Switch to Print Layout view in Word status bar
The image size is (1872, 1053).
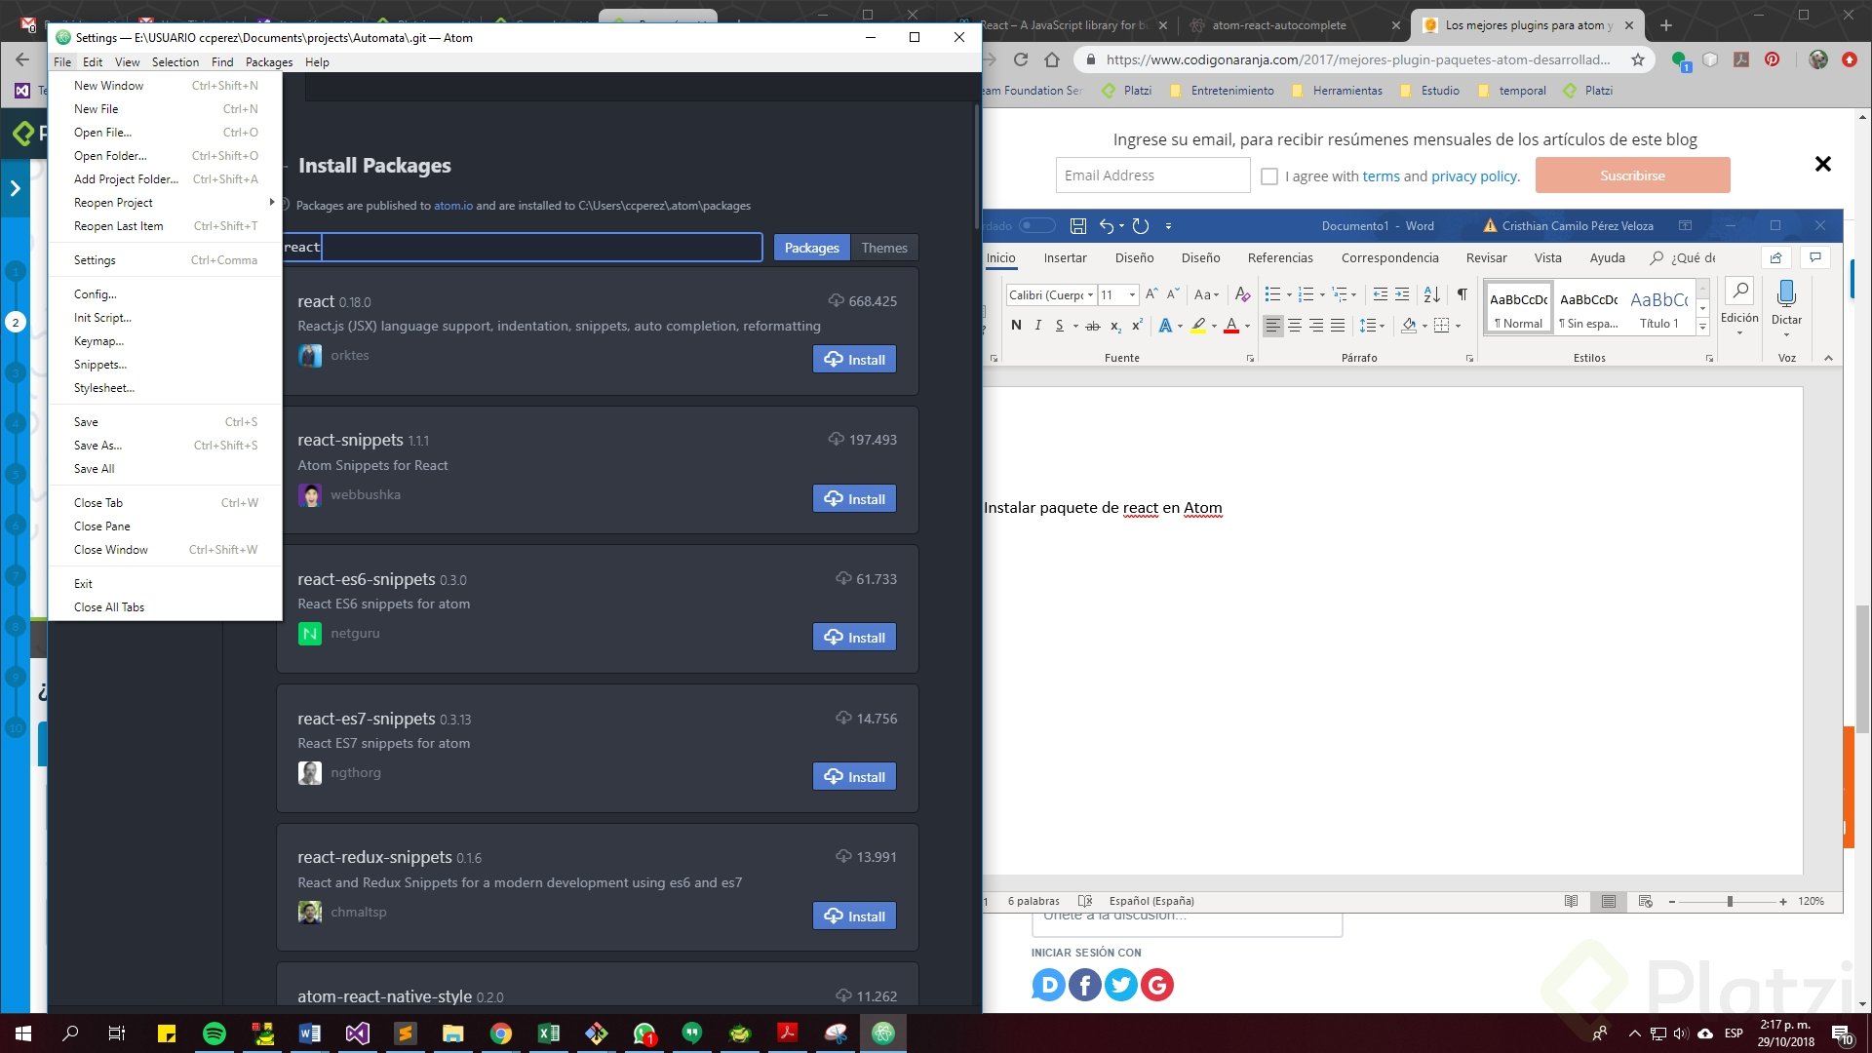1609,901
